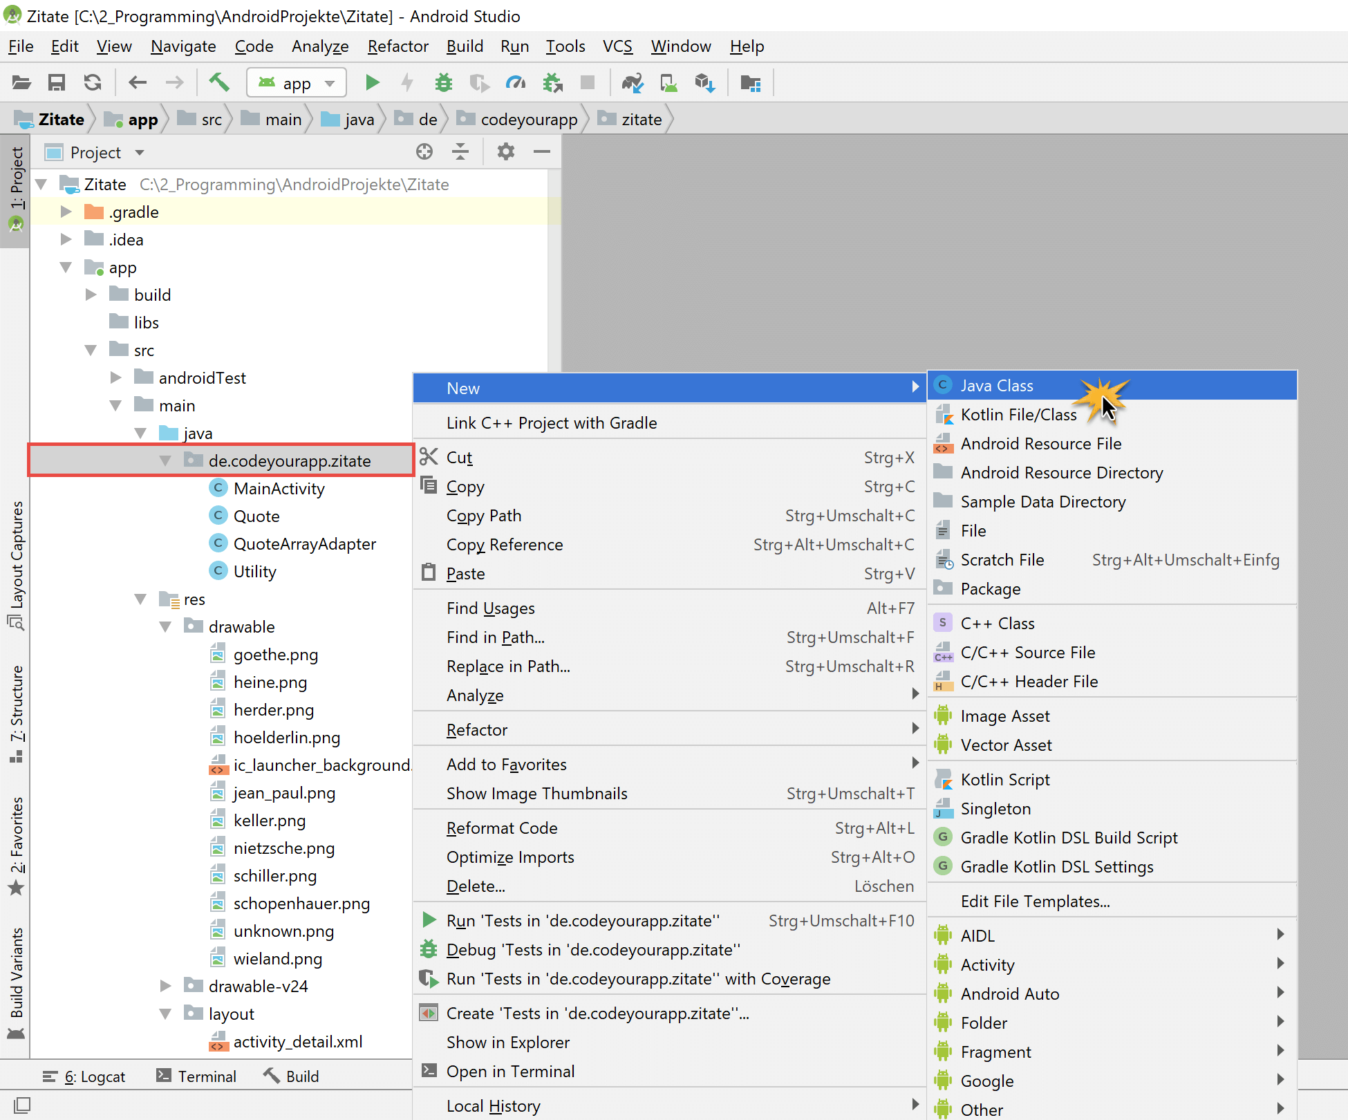The width and height of the screenshot is (1348, 1120).
Task: Open the 7: Structure side tab
Action: (x=16, y=714)
